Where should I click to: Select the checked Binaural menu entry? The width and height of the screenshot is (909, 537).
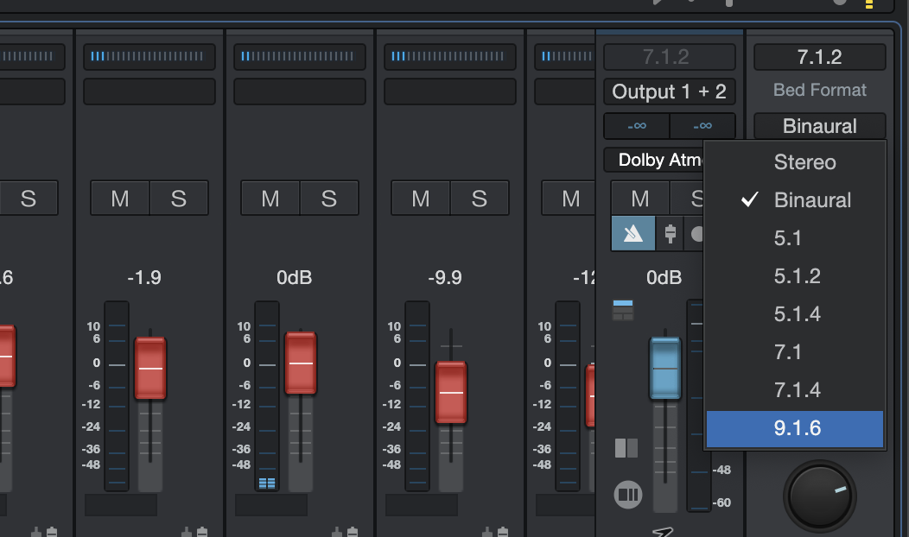(x=795, y=199)
